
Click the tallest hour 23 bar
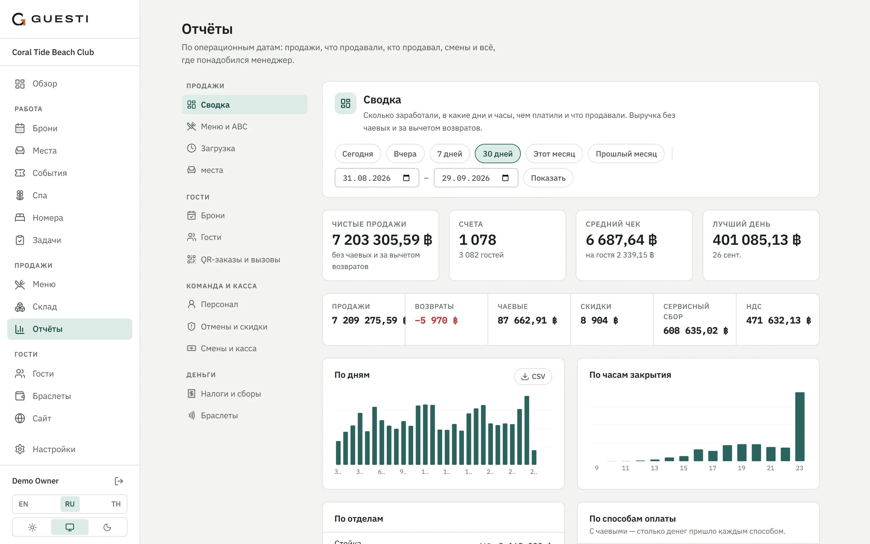coord(800,427)
